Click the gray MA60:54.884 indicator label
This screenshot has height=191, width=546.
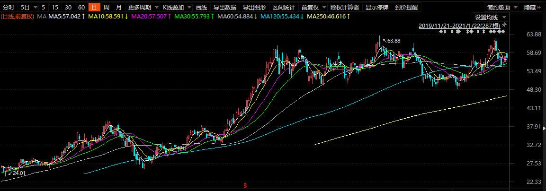pos(237,17)
